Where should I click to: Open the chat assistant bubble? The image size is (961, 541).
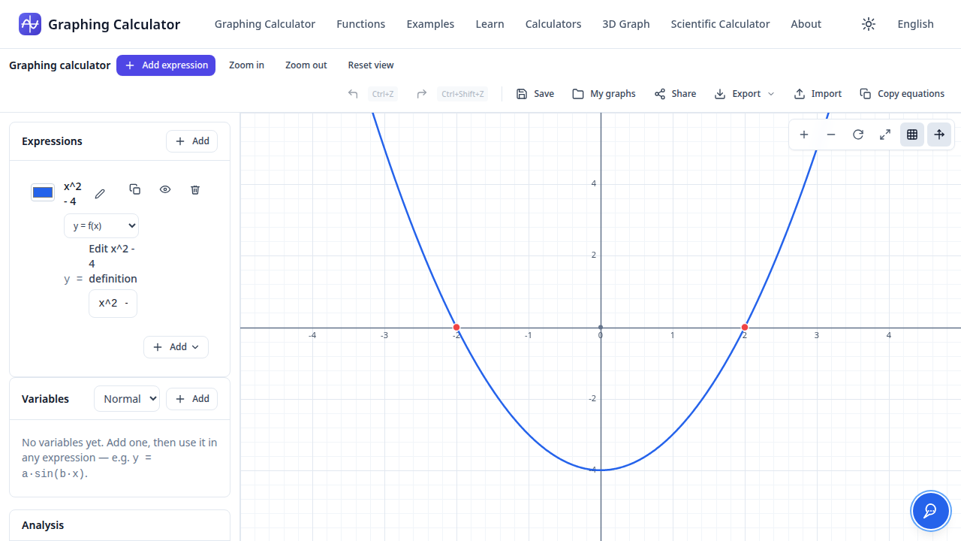coord(930,511)
